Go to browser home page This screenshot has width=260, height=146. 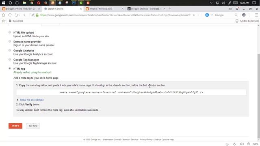tap(3, 15)
